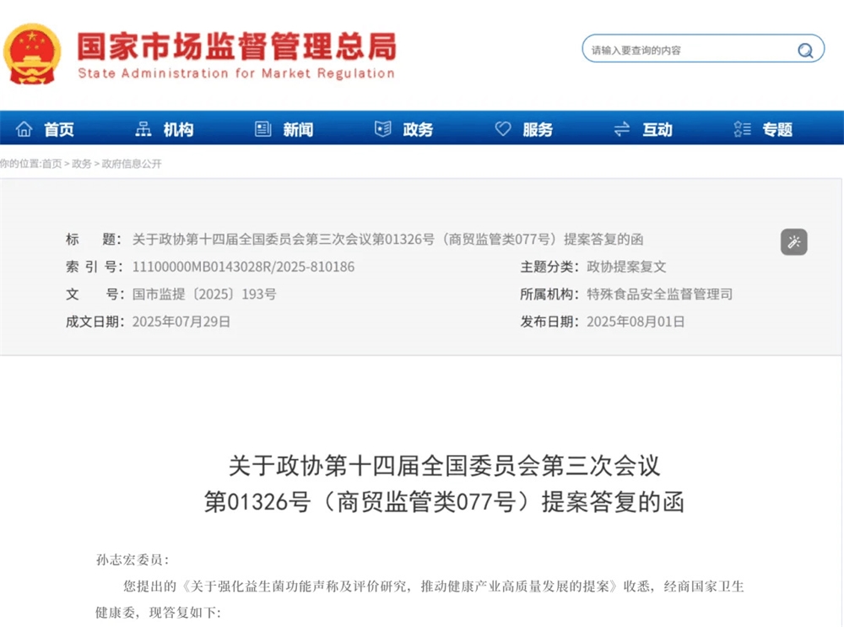This screenshot has width=844, height=627.
Task: Open the 首页 navigation menu item
Action: pyautogui.click(x=59, y=129)
